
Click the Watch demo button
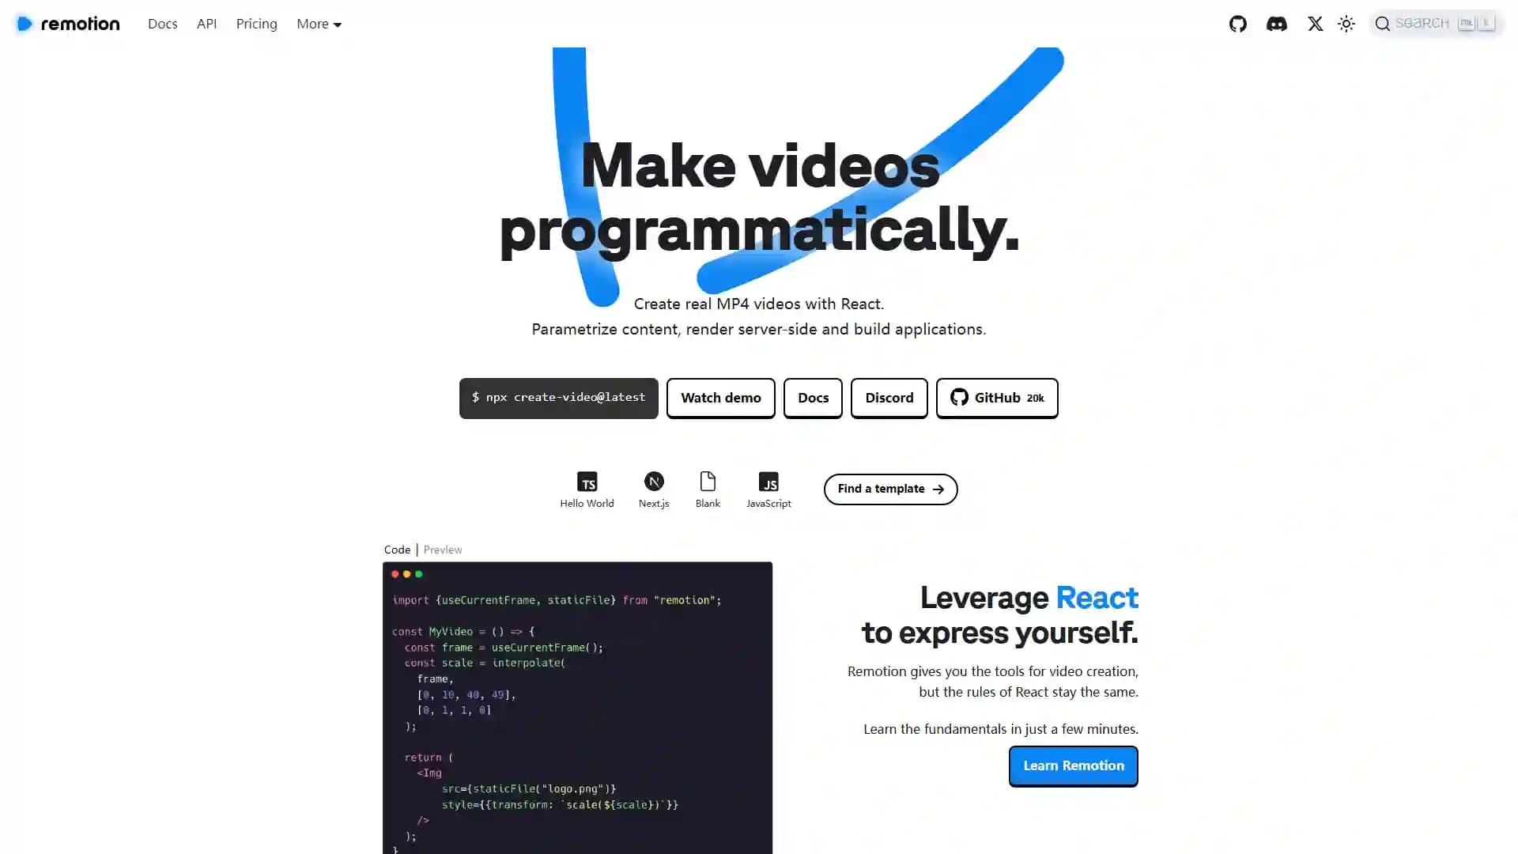pyautogui.click(x=720, y=397)
